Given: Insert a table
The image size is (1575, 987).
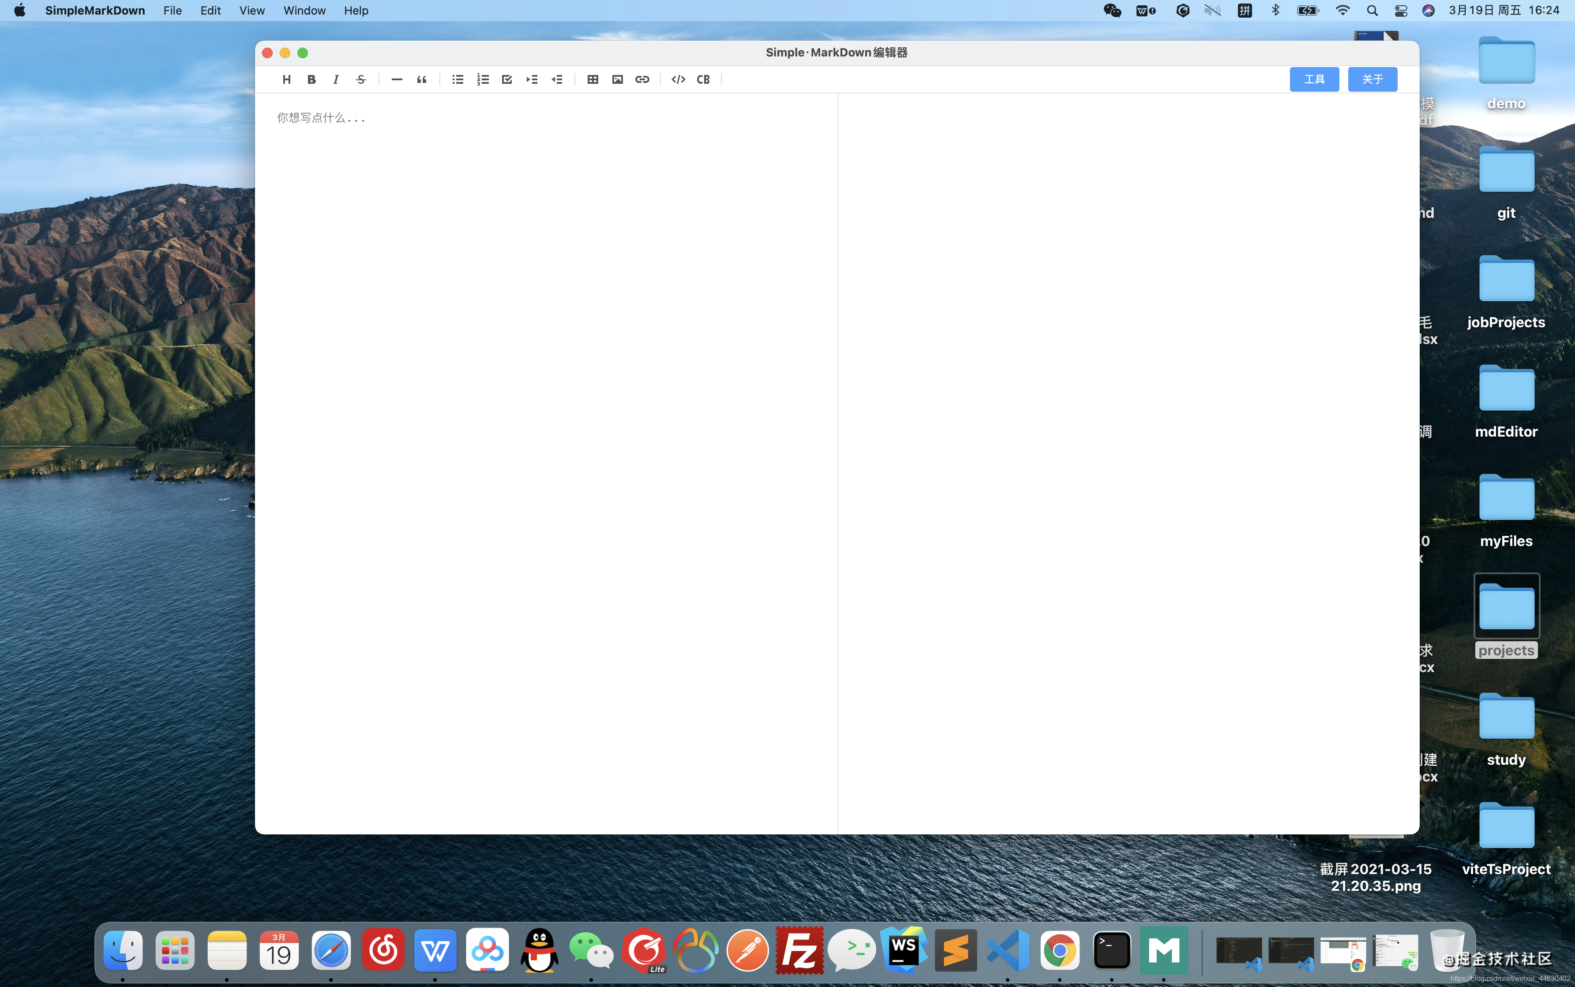Looking at the screenshot, I should pos(592,80).
